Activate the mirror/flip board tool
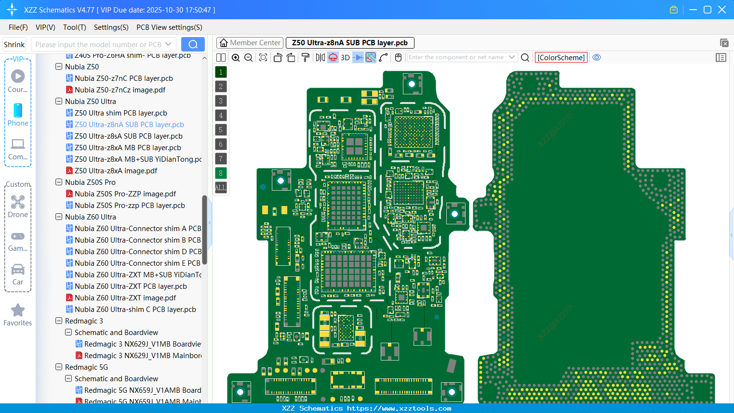The width and height of the screenshot is (734, 413). point(320,57)
